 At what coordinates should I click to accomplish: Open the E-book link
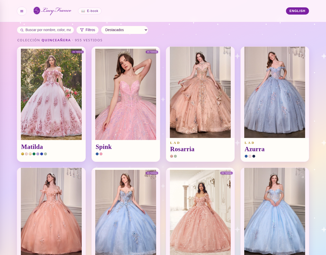pyautogui.click(x=90, y=11)
